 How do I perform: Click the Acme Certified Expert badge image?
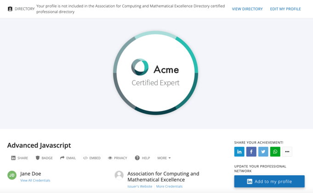point(156,73)
